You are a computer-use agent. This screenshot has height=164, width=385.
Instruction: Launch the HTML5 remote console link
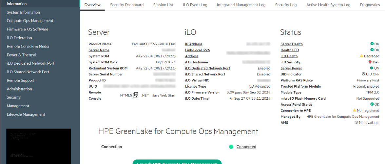tap(126, 95)
